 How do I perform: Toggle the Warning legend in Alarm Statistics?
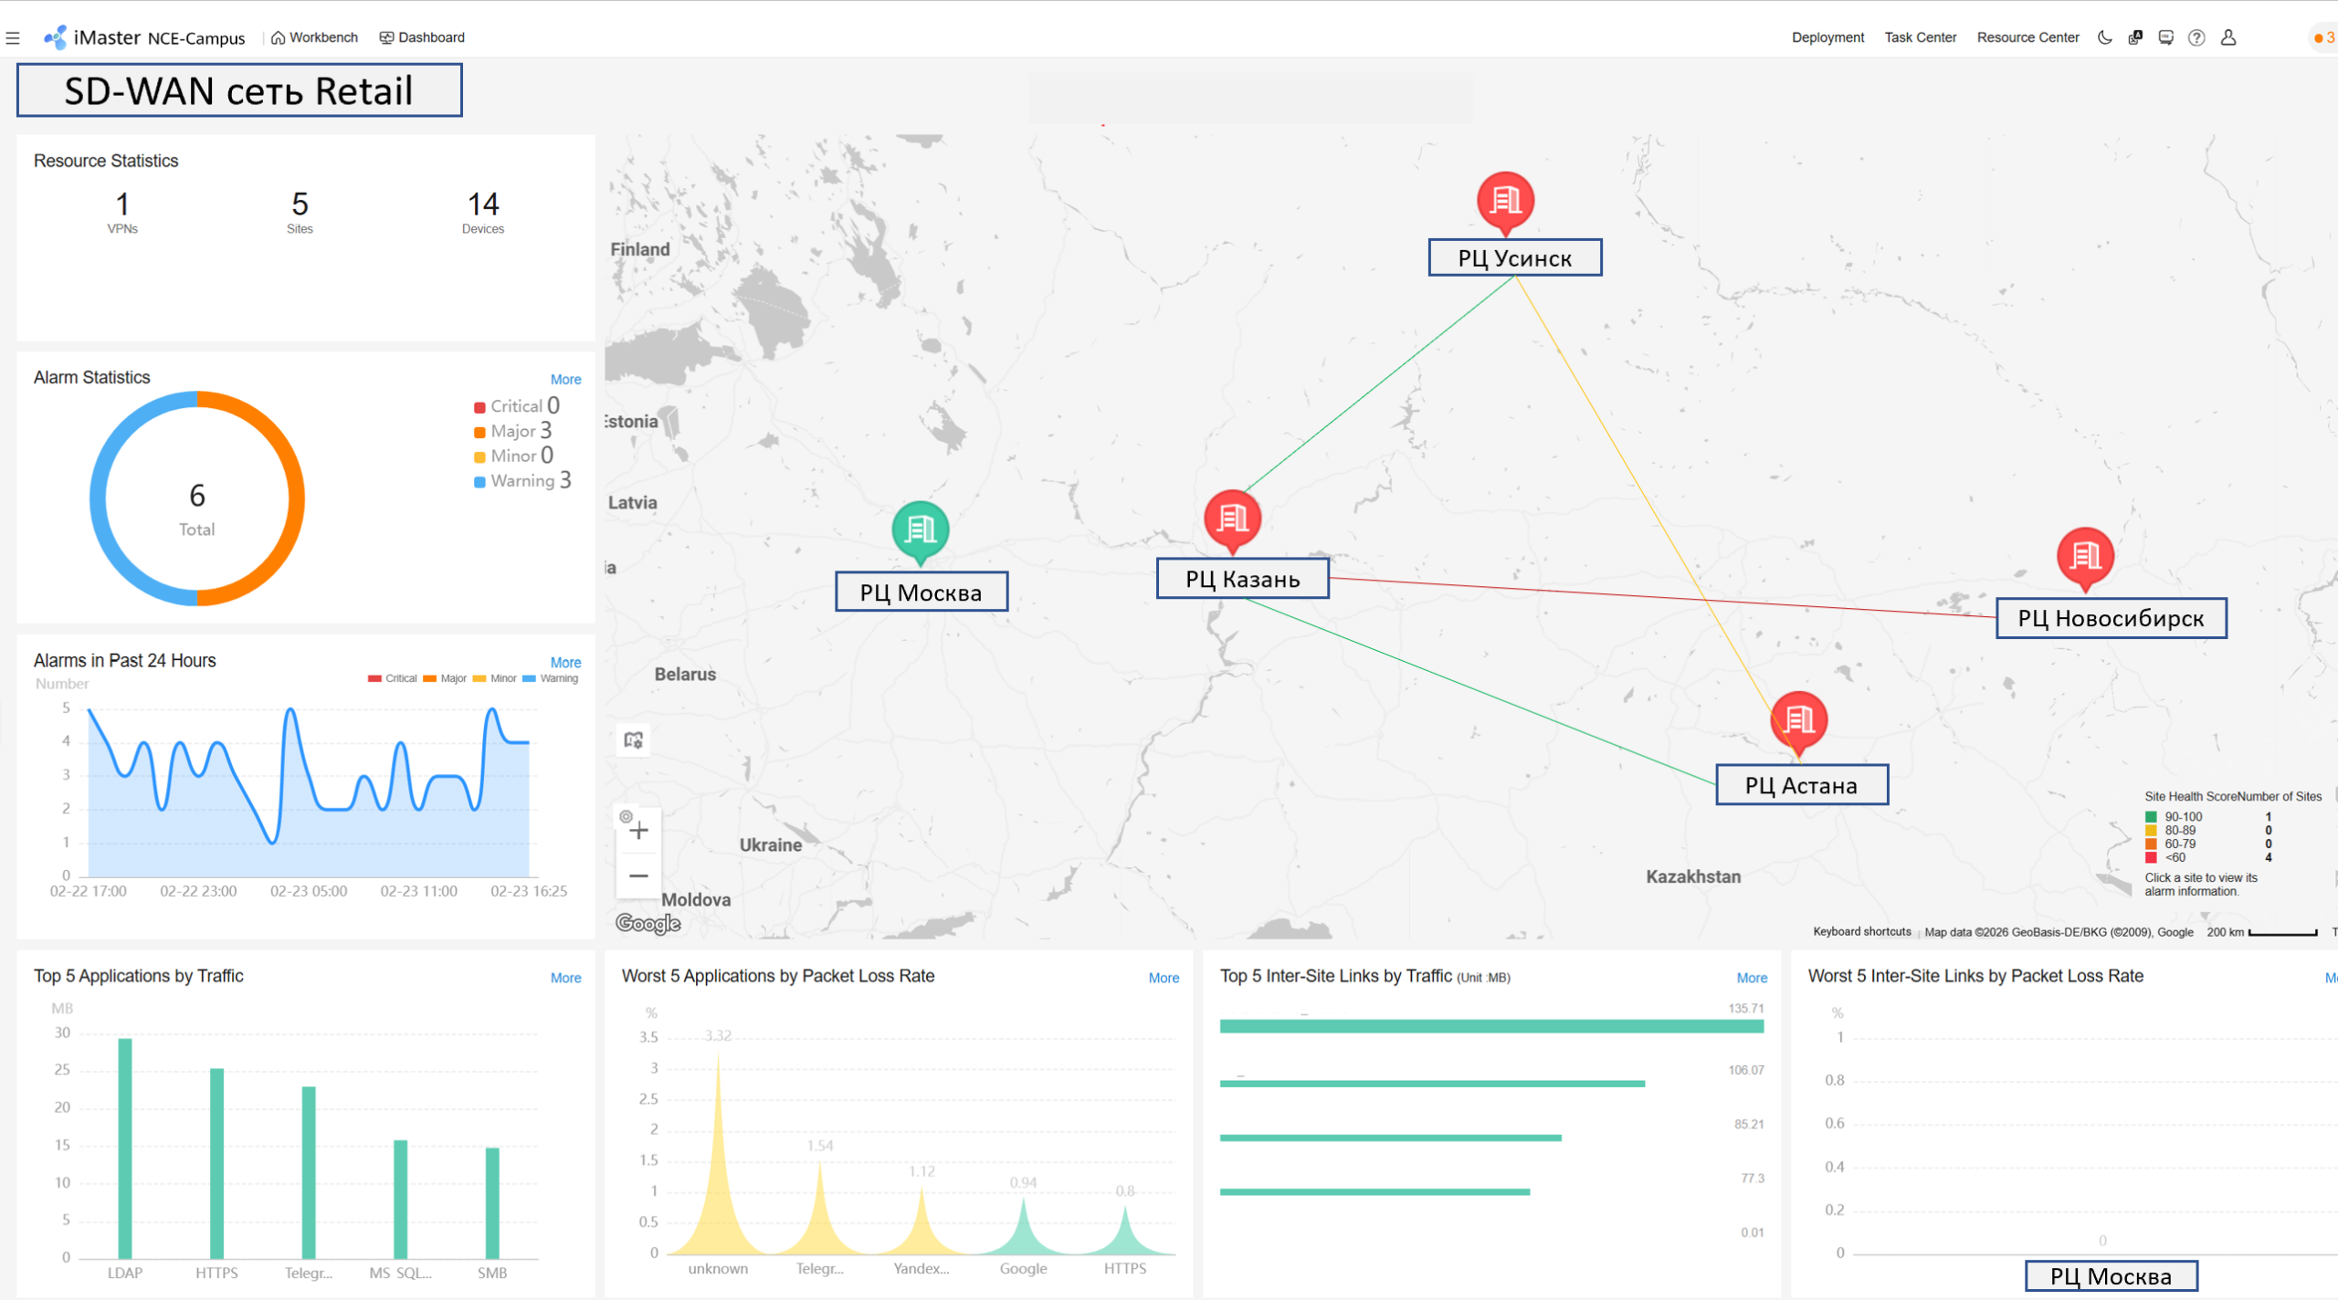point(521,481)
